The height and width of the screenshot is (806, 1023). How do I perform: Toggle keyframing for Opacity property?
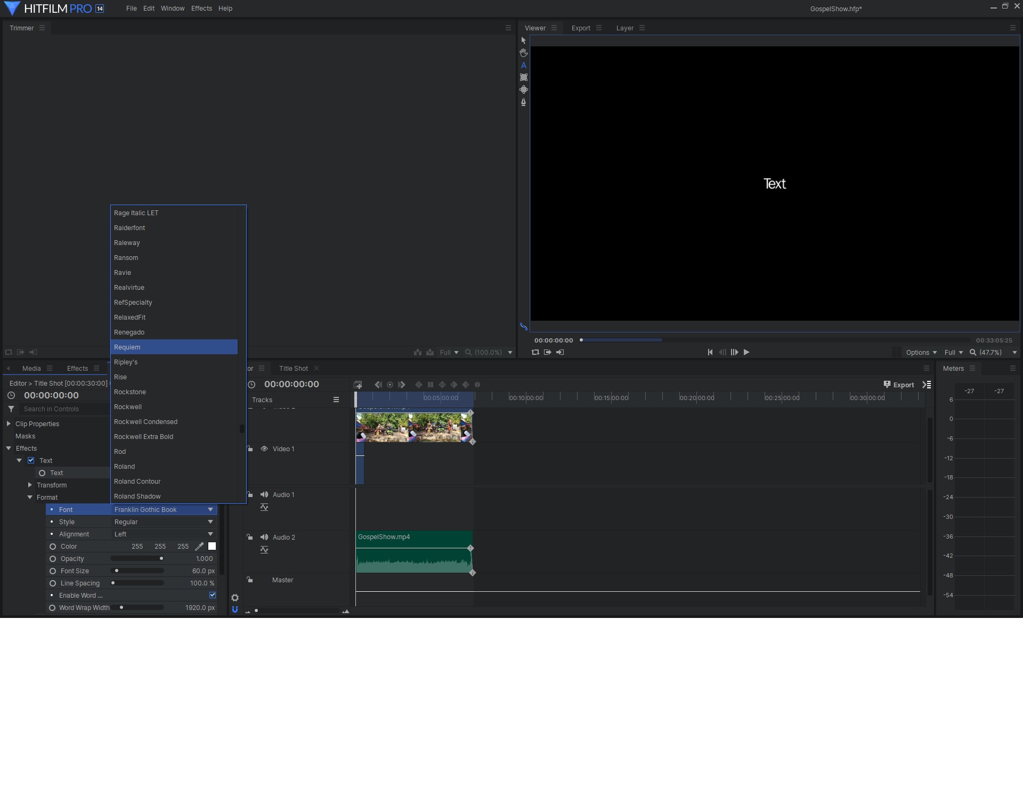coord(53,559)
